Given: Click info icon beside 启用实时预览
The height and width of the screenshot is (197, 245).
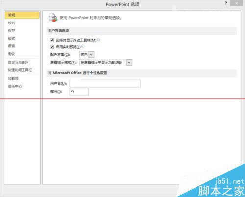Looking at the screenshot, I should [83, 46].
